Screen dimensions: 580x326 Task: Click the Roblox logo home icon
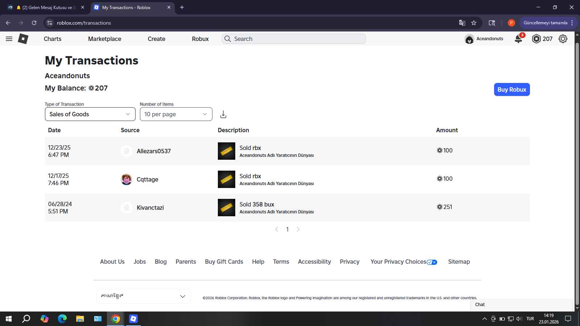click(23, 39)
